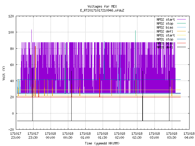Click the 02:30 time axis label

point(137,137)
